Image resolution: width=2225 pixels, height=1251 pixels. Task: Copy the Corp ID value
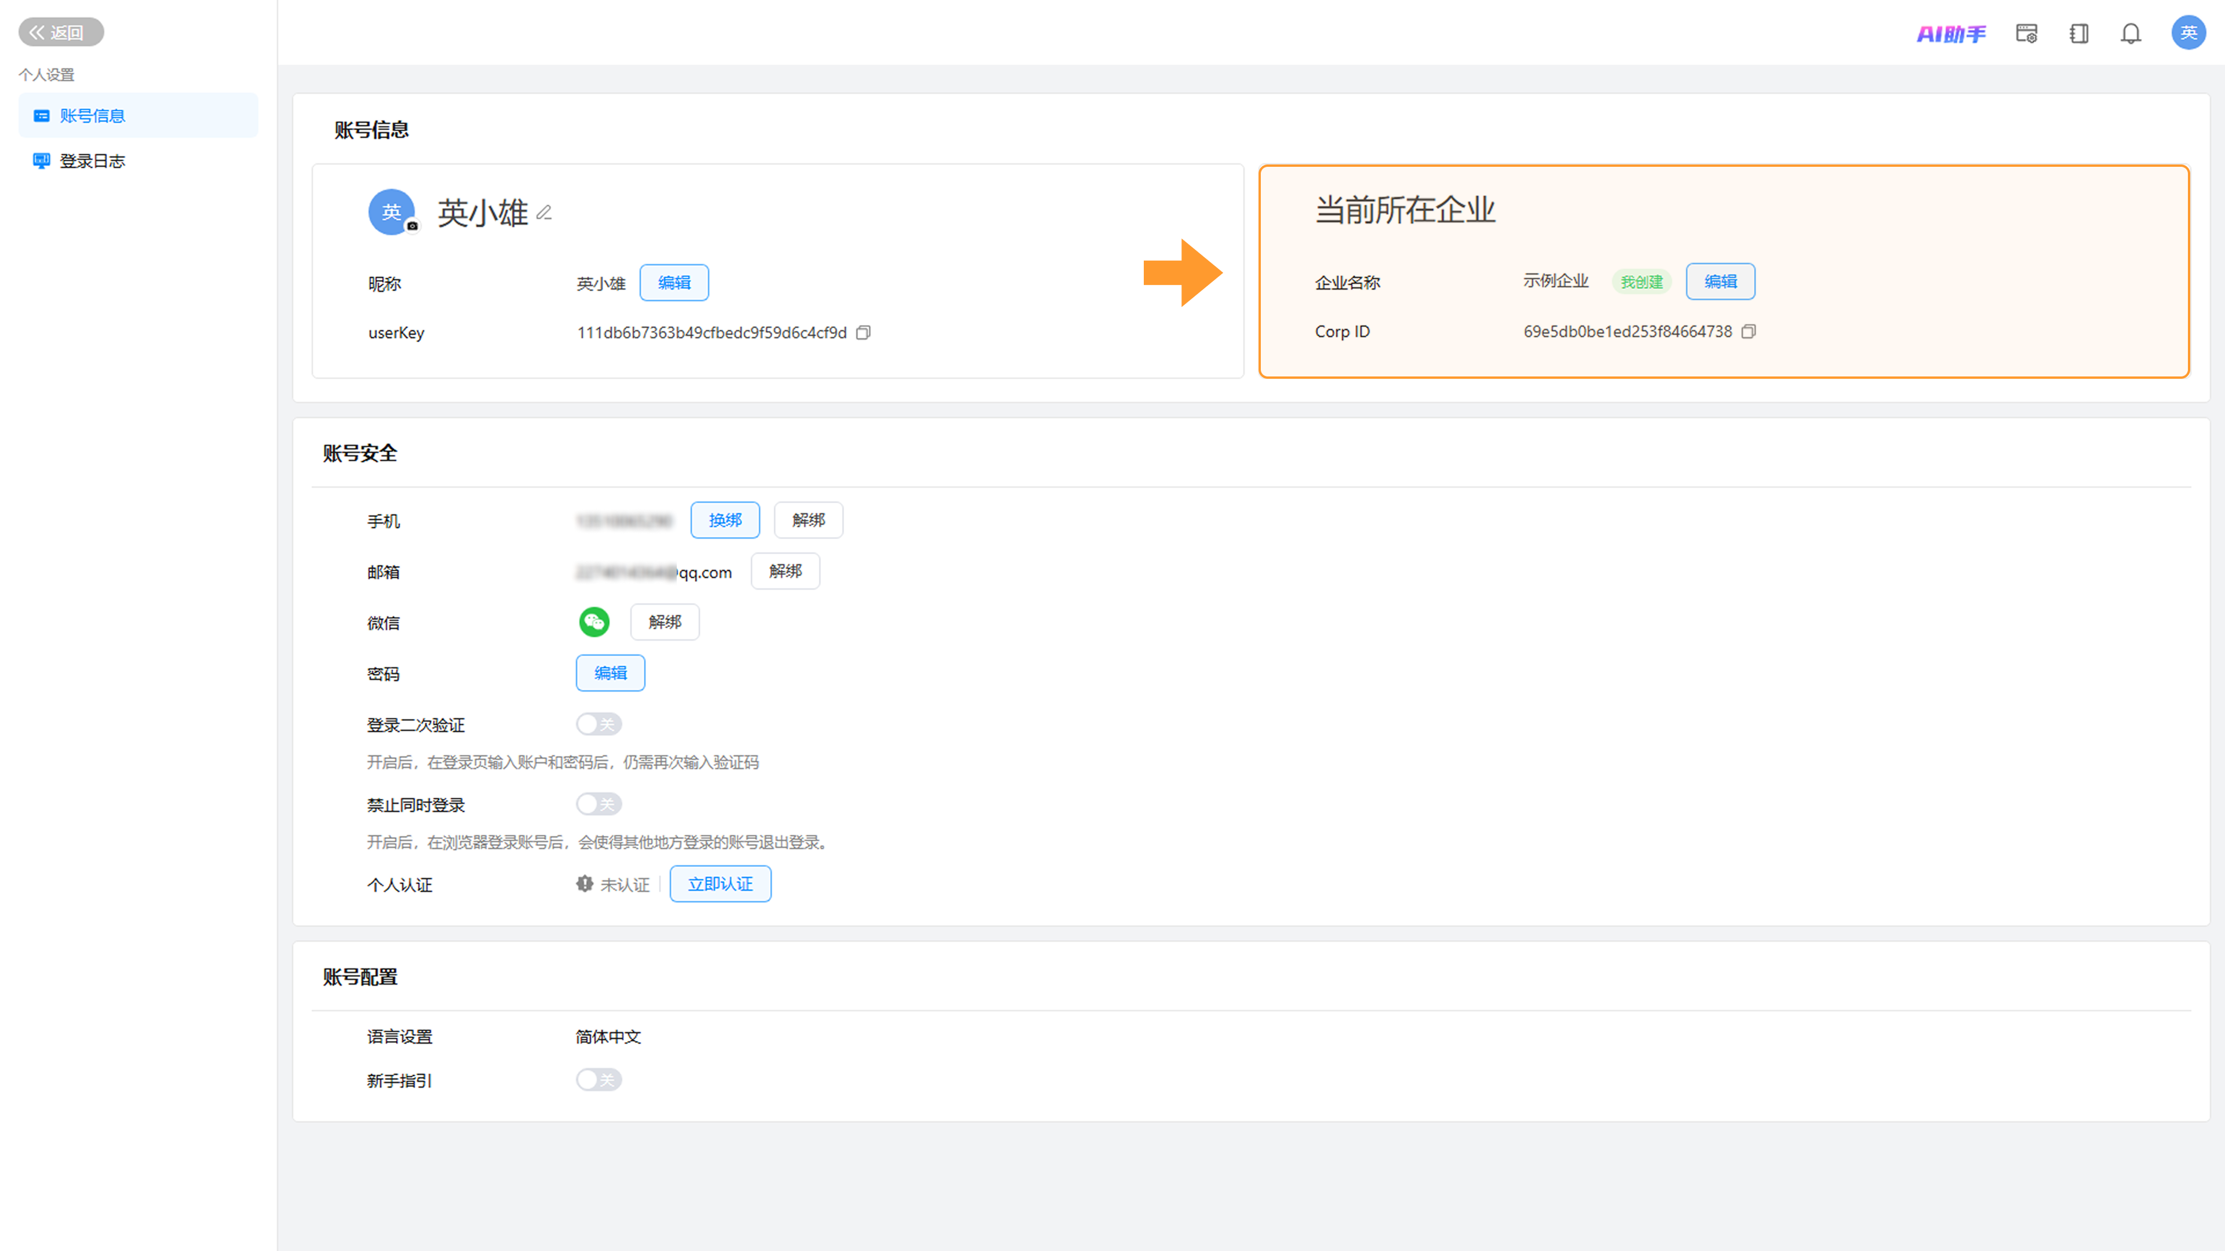pyautogui.click(x=1748, y=331)
